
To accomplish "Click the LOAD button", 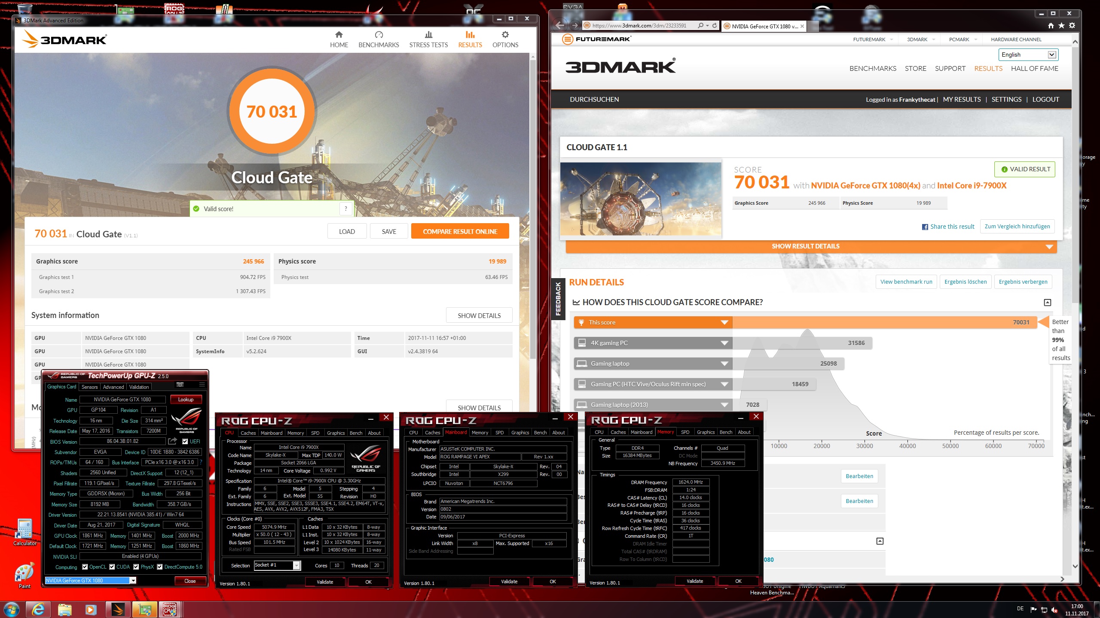I will (347, 231).
